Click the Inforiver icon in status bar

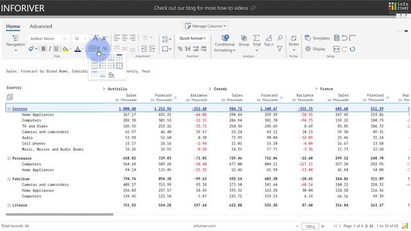pos(405,226)
